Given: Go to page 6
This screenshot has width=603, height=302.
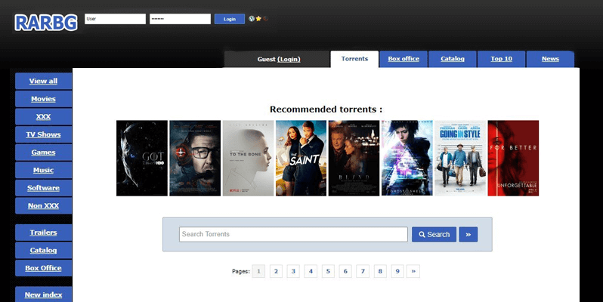Looking at the screenshot, I should tap(345, 271).
